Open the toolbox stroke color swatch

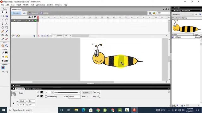pyautogui.click(x=6, y=53)
